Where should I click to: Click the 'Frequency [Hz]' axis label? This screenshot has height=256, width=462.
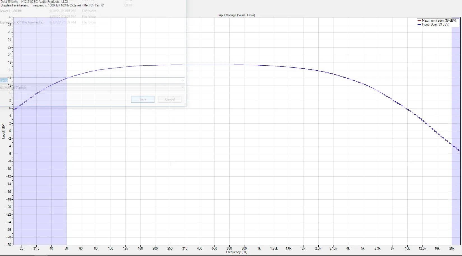pyautogui.click(x=237, y=252)
